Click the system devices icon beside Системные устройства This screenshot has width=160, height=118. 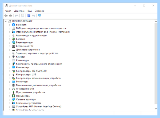13,103
